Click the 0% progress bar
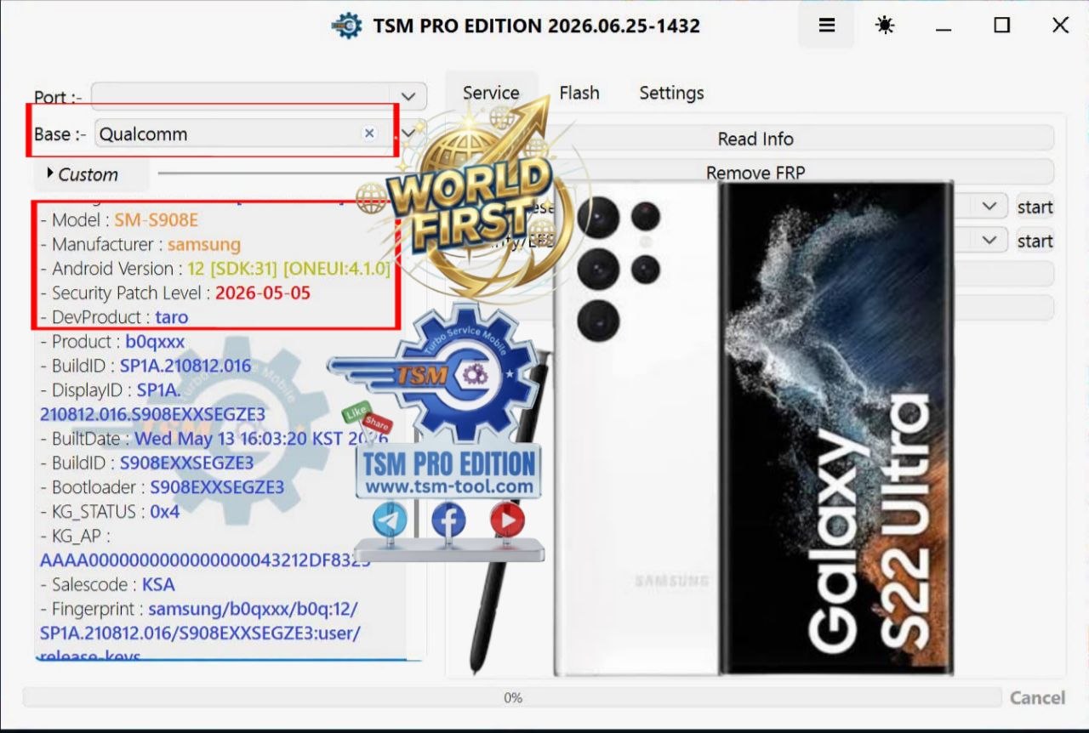The height and width of the screenshot is (733, 1089). pos(512,697)
